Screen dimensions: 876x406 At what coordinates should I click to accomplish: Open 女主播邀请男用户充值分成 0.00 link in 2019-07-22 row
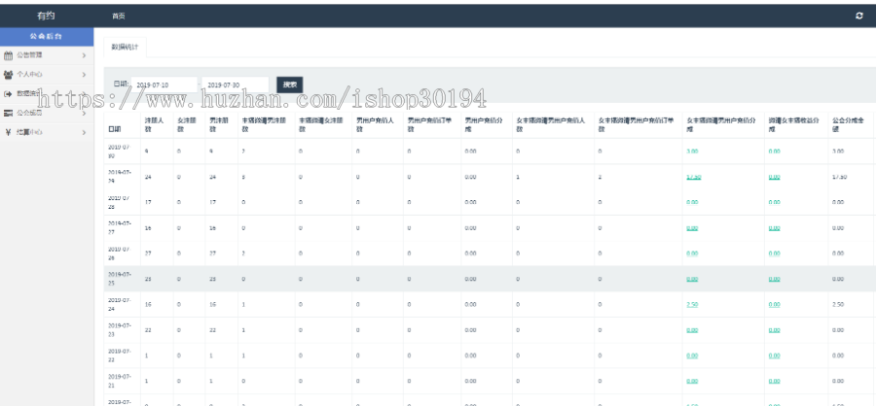[x=692, y=355]
